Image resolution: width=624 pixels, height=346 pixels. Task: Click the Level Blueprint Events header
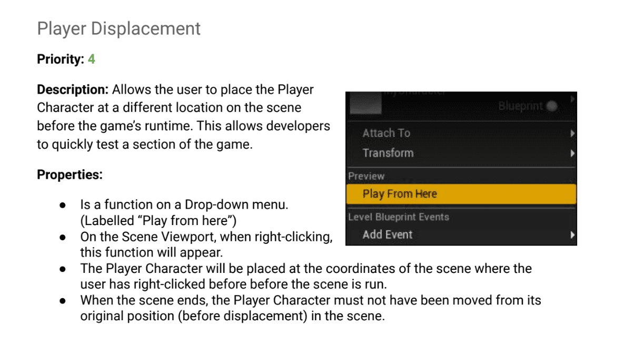pyautogui.click(x=398, y=217)
